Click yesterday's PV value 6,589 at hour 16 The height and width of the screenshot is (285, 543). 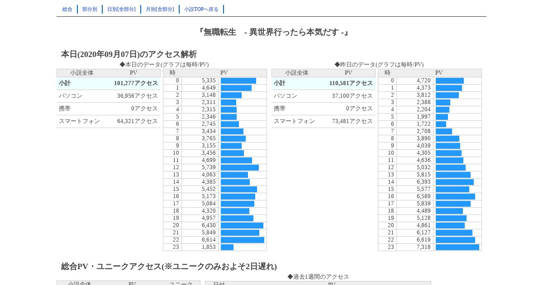424,196
